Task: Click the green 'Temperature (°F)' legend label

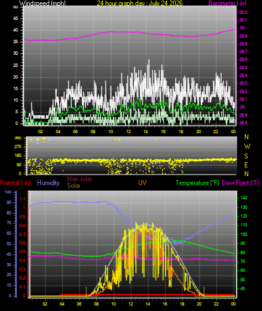Action: (197, 183)
